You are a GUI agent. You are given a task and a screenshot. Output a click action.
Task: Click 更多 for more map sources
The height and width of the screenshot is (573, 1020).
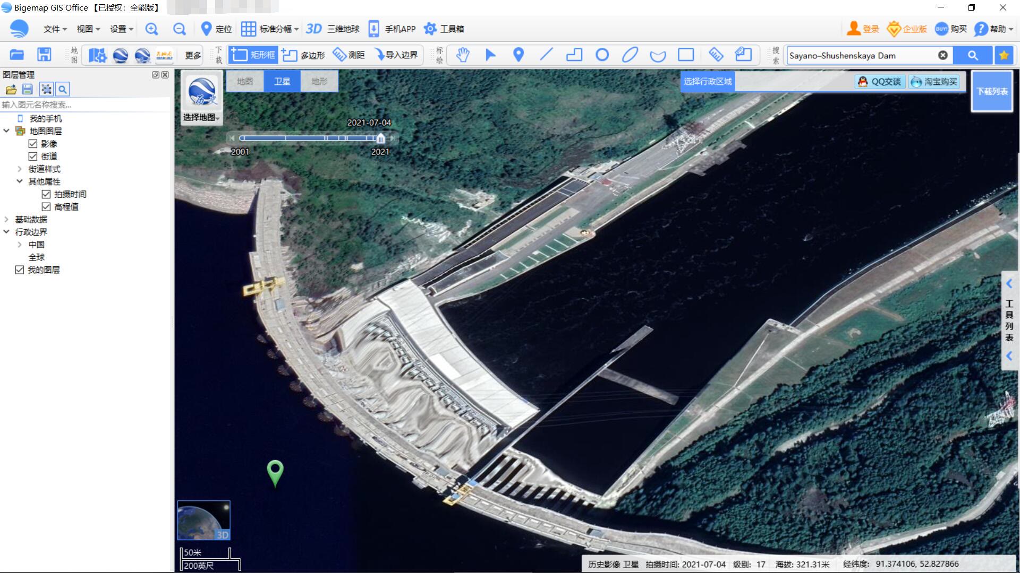(193, 55)
